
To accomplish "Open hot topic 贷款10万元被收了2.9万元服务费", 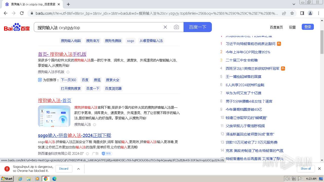I will (x=252, y=142).
